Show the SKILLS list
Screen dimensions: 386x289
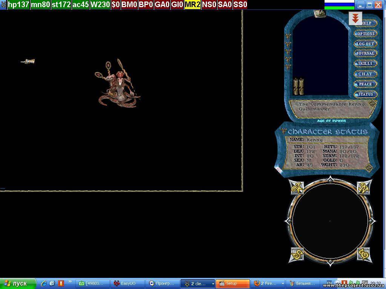point(365,63)
